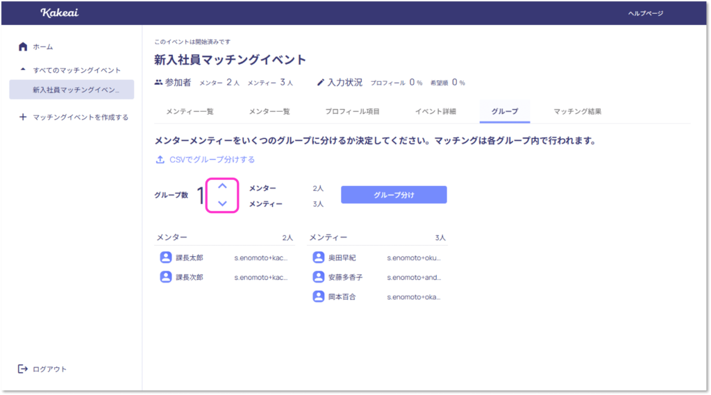Screen dimensions: 711x395
Task: Click the Home house icon in sidebar
Action: click(23, 47)
